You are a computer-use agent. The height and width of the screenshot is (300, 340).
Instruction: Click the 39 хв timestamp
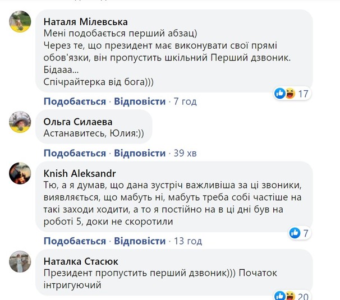point(187,153)
